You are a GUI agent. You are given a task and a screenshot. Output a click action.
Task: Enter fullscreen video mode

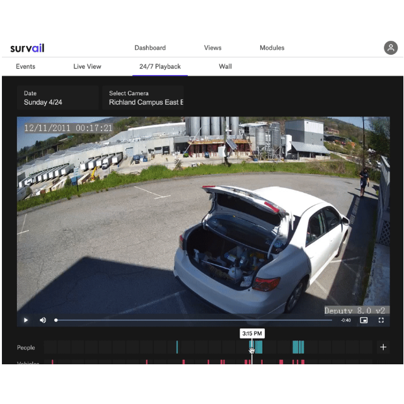pos(381,320)
